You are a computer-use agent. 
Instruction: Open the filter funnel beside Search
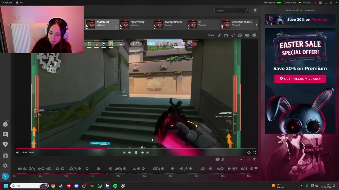(255, 11)
